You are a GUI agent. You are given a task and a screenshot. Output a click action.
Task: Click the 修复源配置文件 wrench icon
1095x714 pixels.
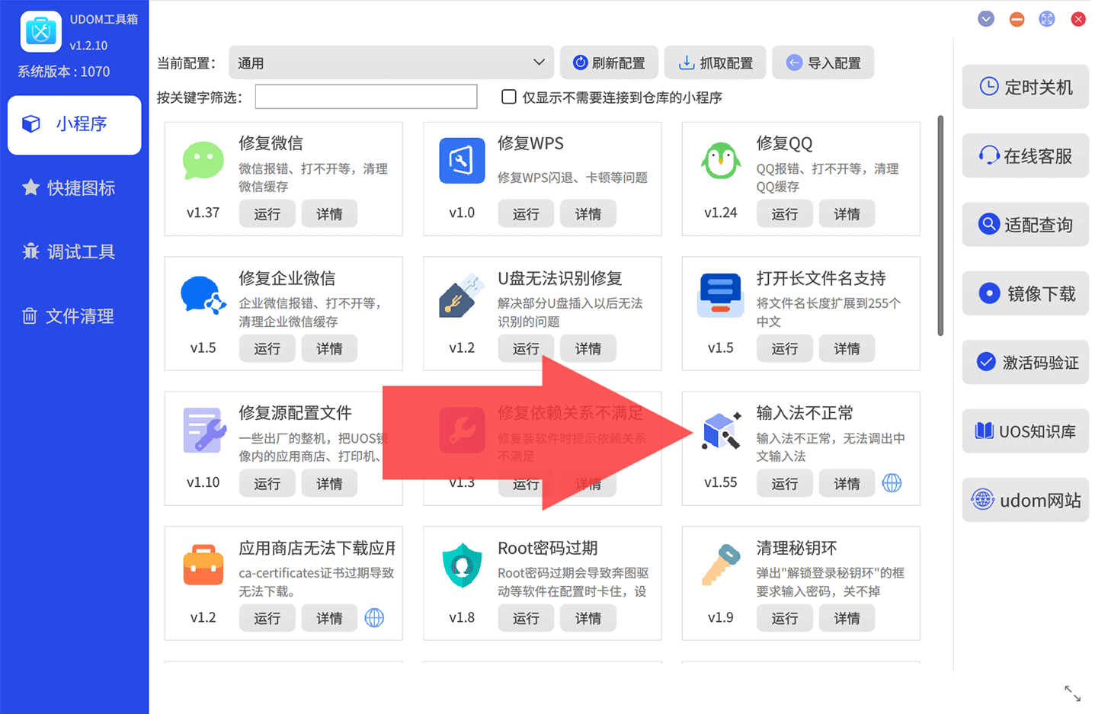coord(204,431)
